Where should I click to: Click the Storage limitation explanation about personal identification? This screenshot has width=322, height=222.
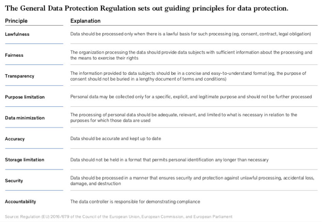pyautogui.click(x=169, y=160)
